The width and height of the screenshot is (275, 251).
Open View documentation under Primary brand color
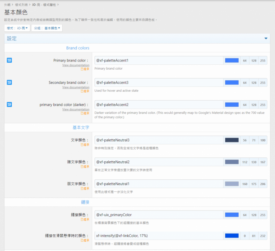click(x=75, y=65)
